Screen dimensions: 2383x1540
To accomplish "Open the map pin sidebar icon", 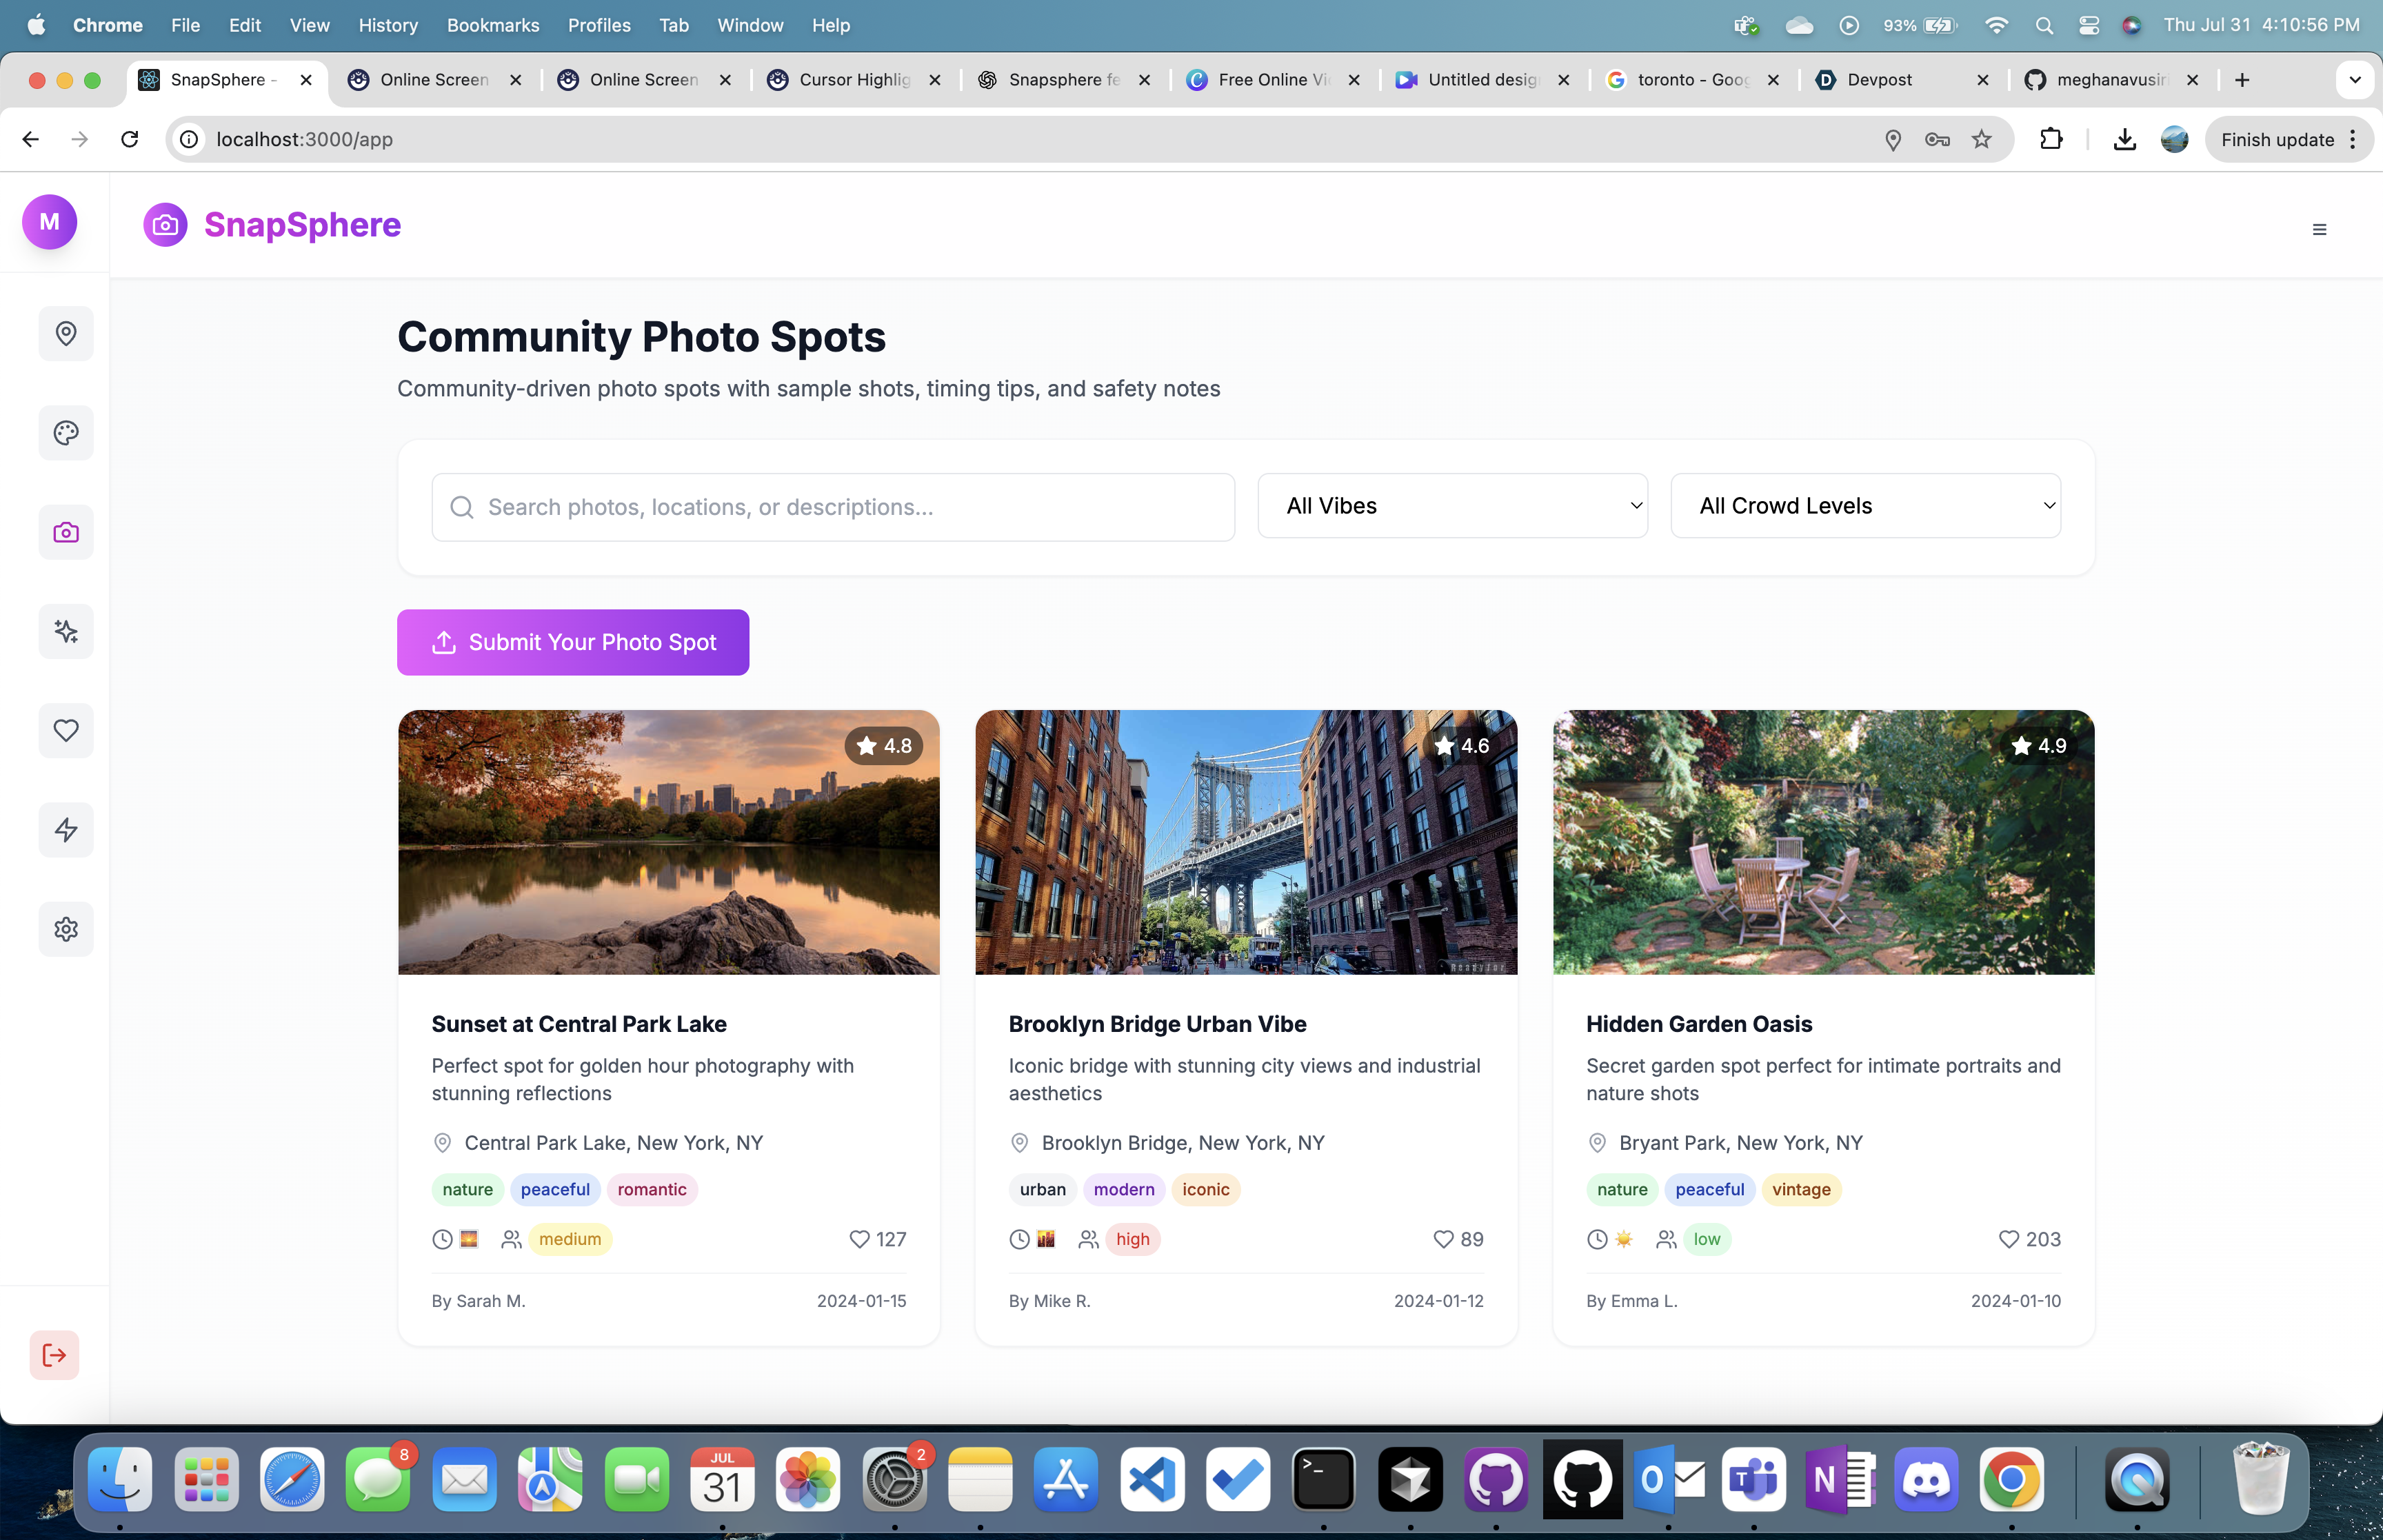I will [x=66, y=334].
